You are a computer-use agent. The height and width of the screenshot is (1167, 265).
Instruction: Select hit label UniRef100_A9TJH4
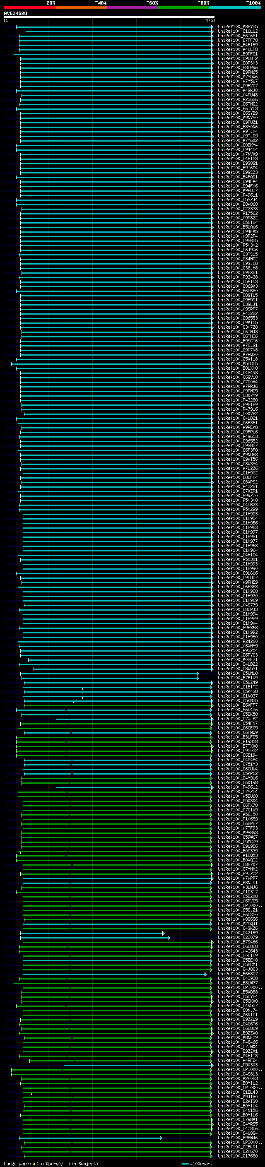pyautogui.click(x=238, y=131)
